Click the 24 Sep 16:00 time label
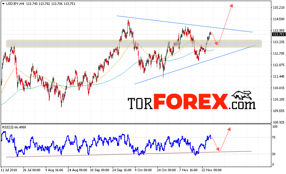 click(x=122, y=170)
